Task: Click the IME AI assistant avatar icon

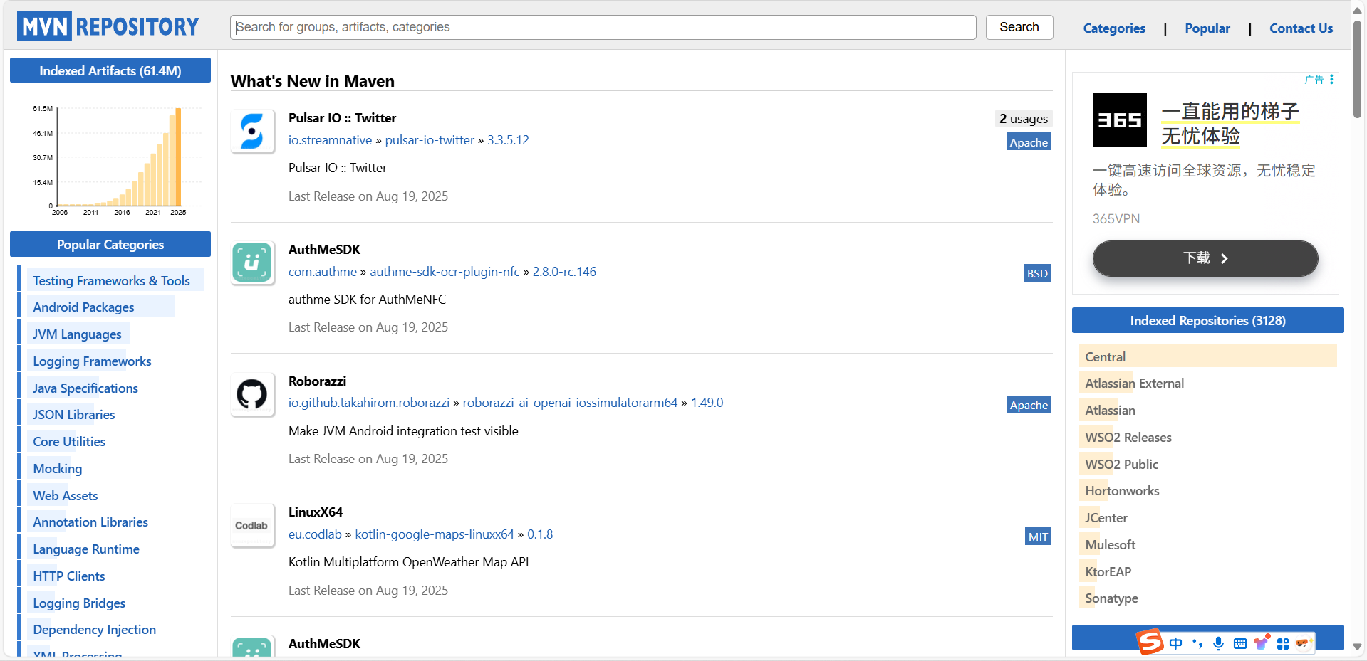Action: (1304, 643)
